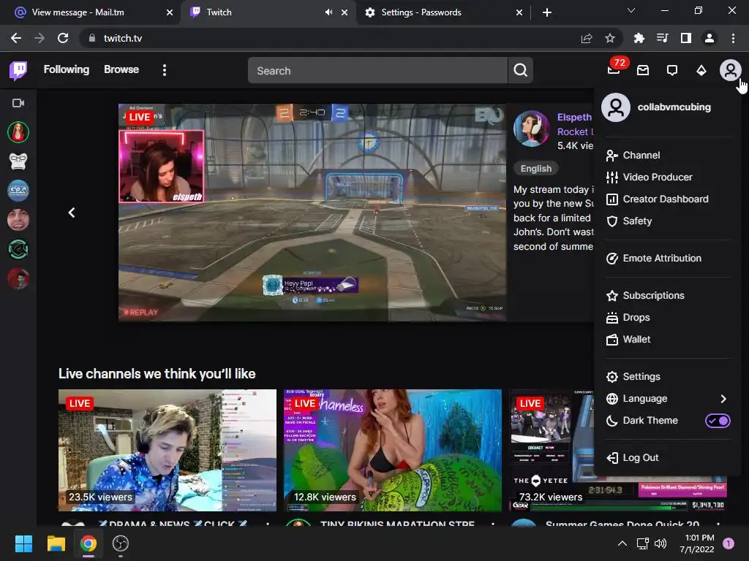Click Chrome's share this page icon
Screen dimensions: 749x561
[587, 38]
